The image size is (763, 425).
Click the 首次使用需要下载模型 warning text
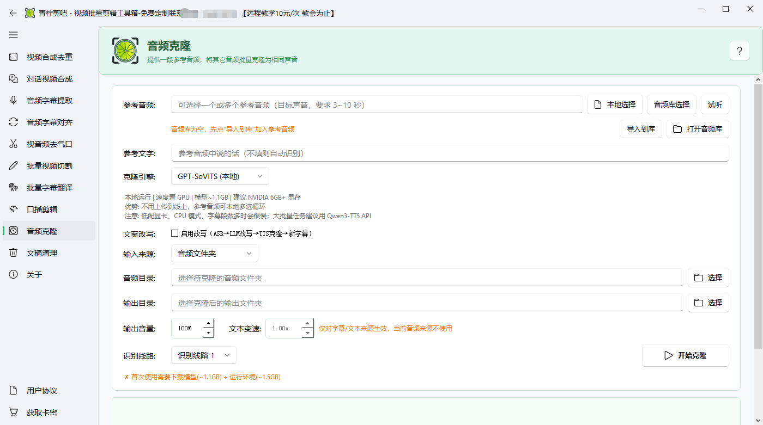coord(202,377)
